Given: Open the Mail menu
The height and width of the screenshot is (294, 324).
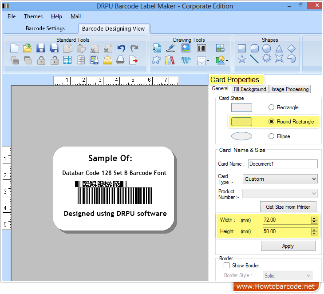Looking at the screenshot, I should point(75,16).
